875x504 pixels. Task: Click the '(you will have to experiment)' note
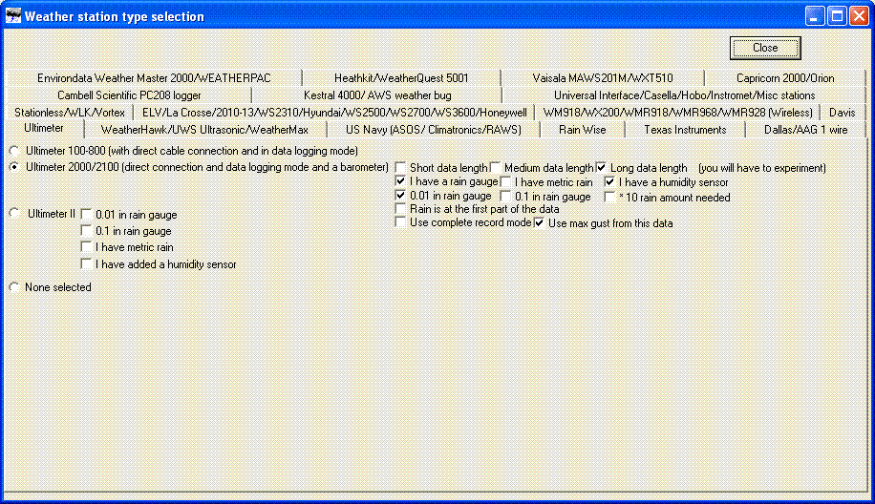[761, 168]
